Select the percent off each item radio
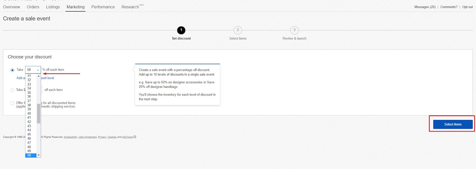Image resolution: width=476 pixels, height=169 pixels. point(12,70)
